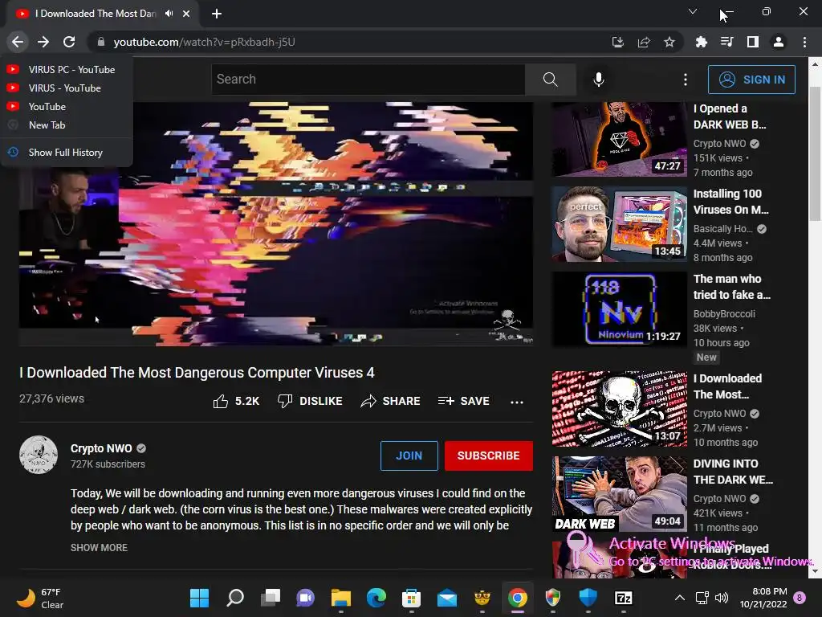Viewport: 822px width, 617px height.
Task: Open the Windows Start button
Action: [x=199, y=598]
